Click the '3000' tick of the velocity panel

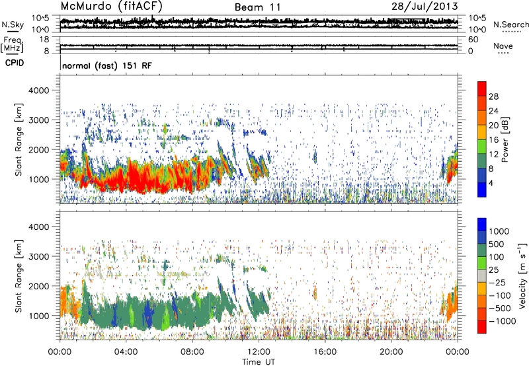pos(38,256)
